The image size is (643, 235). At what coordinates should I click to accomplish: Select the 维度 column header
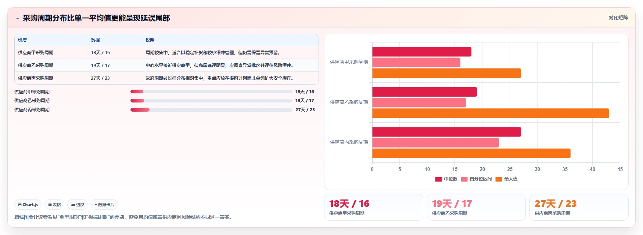pos(22,40)
